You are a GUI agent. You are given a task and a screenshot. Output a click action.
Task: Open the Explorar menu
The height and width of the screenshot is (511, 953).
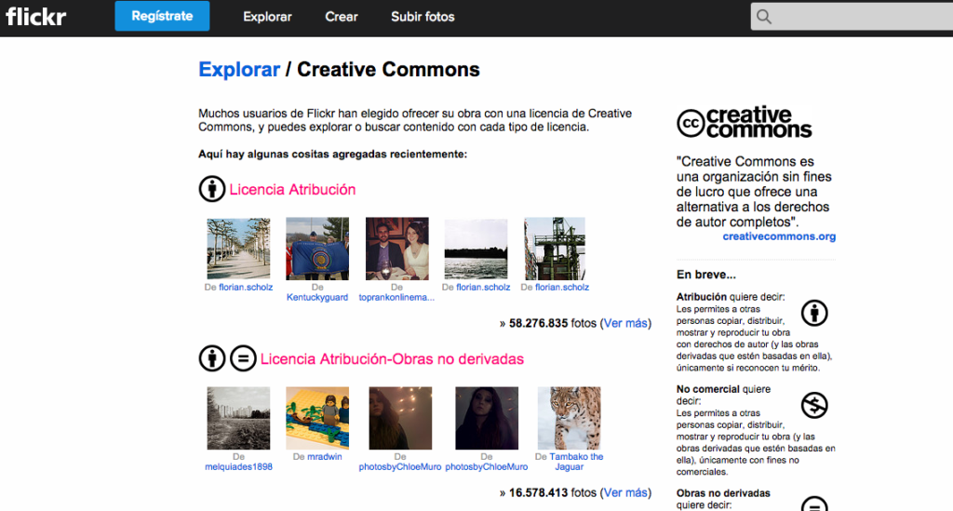pyautogui.click(x=267, y=17)
